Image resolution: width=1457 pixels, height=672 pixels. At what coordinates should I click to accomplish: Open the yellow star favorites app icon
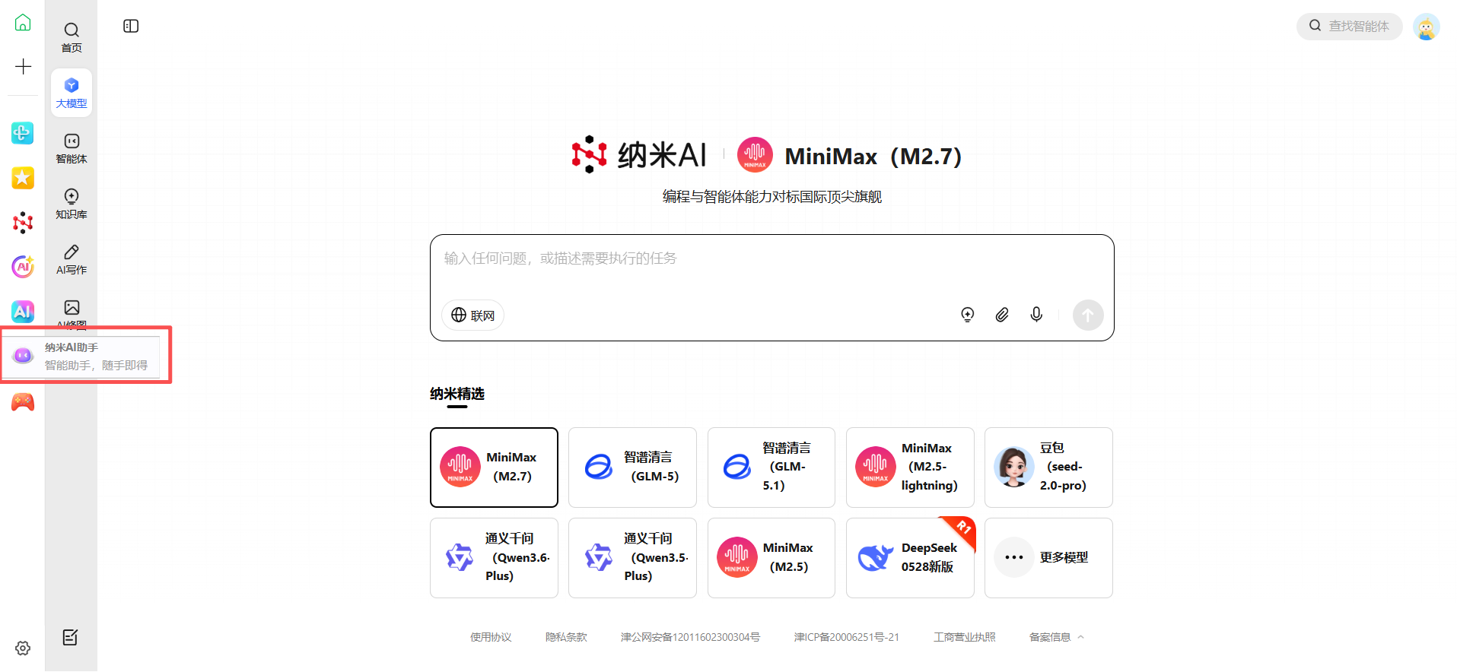[x=23, y=178]
